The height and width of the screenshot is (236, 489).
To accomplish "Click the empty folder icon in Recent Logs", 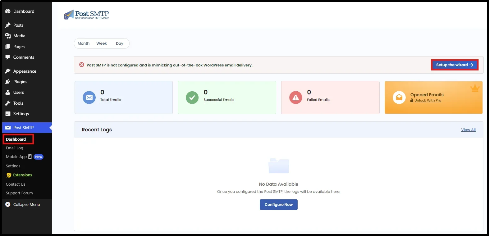I will 279,166.
